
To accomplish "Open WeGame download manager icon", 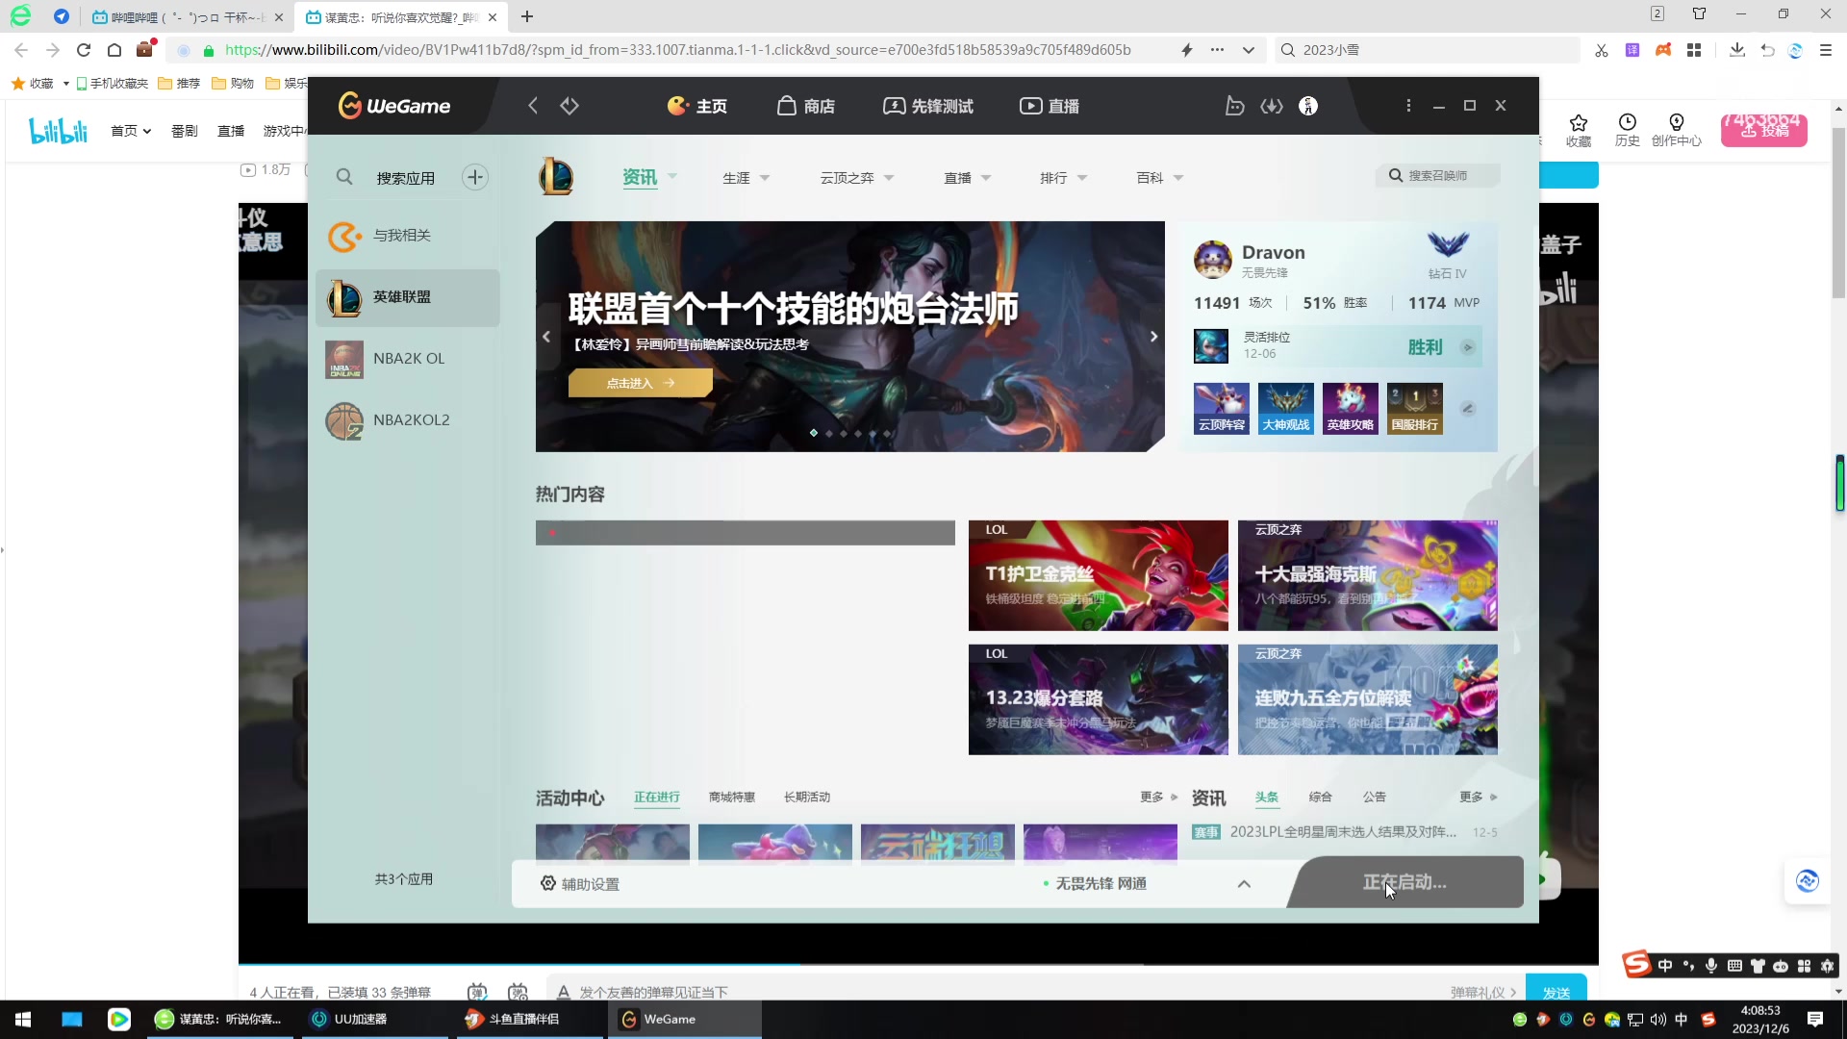I will [x=1272, y=106].
